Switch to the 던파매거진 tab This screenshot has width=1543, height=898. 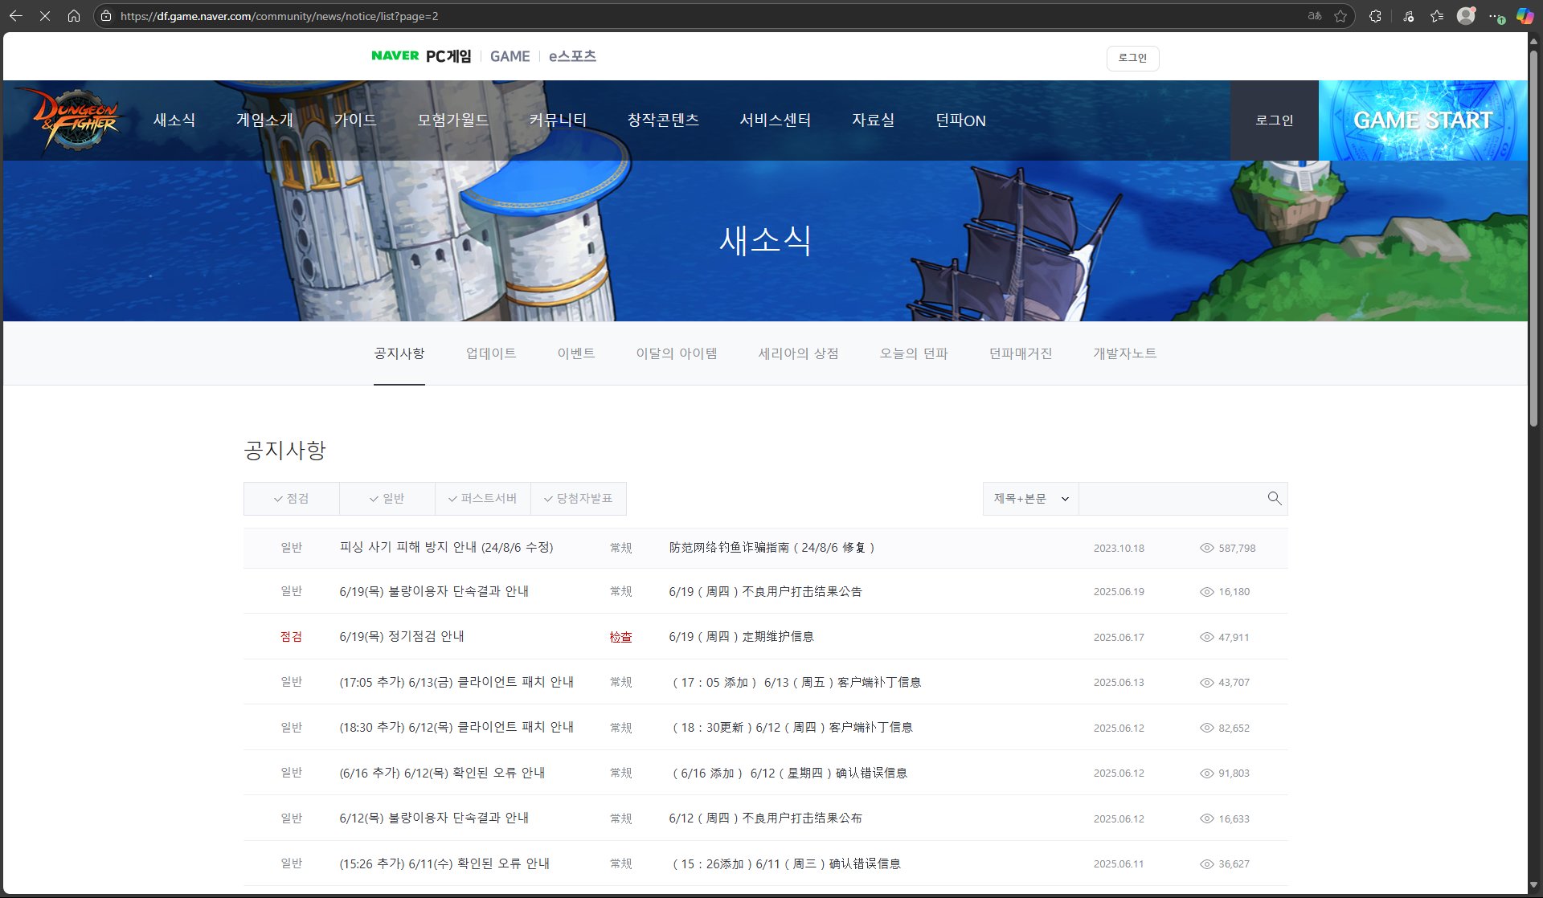(x=1021, y=353)
